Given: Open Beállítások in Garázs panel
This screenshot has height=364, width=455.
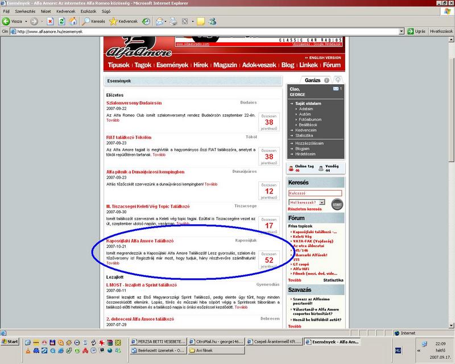Looking at the screenshot, I should tap(308, 125).
